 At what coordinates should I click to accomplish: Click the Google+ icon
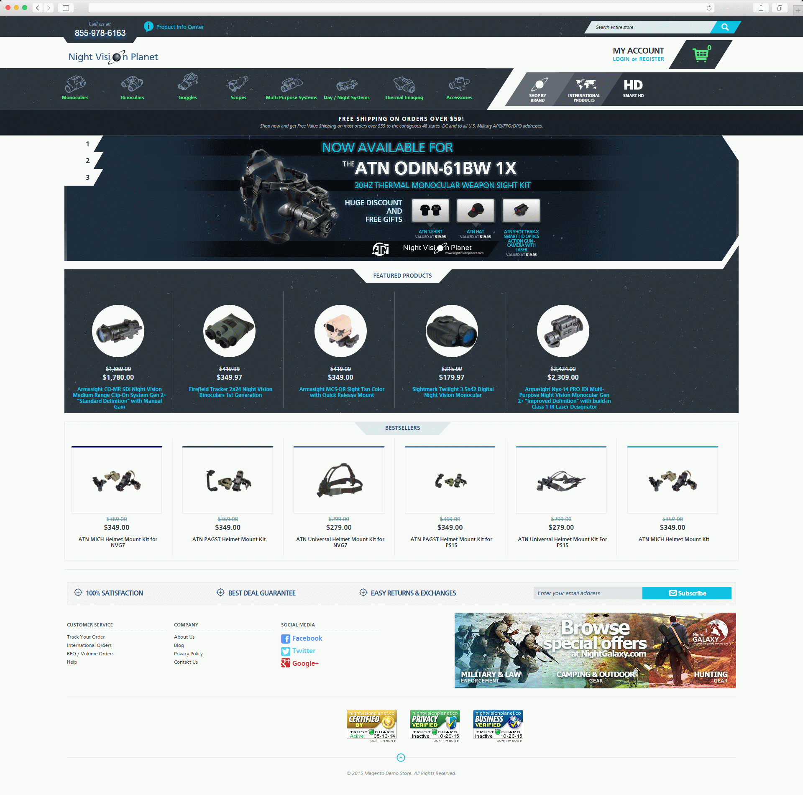point(286,663)
